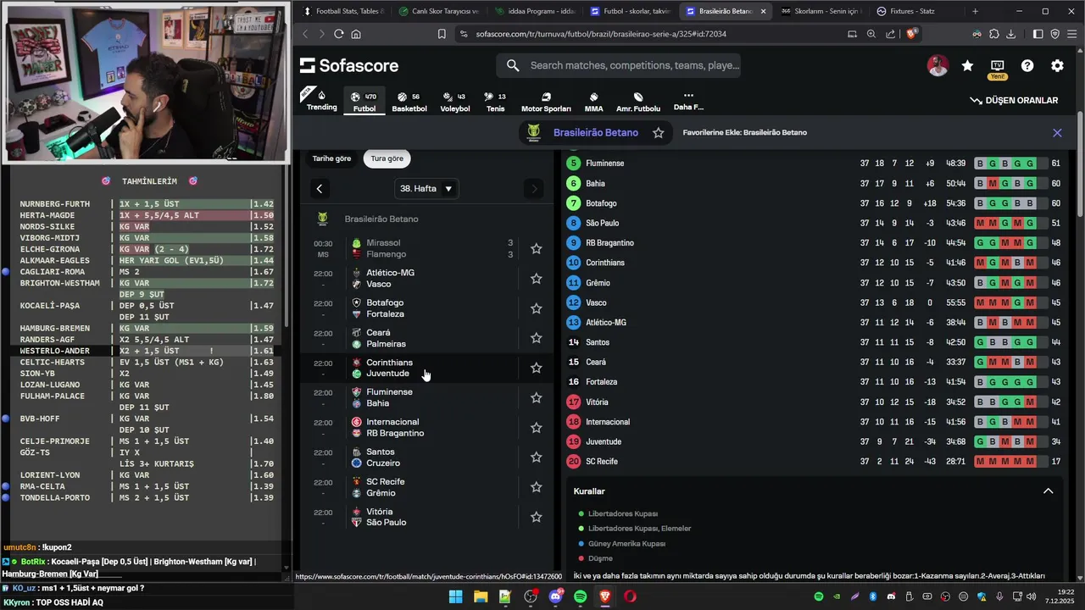The height and width of the screenshot is (610, 1085).
Task: Open Sofascore help question mark icon
Action: click(x=1027, y=65)
